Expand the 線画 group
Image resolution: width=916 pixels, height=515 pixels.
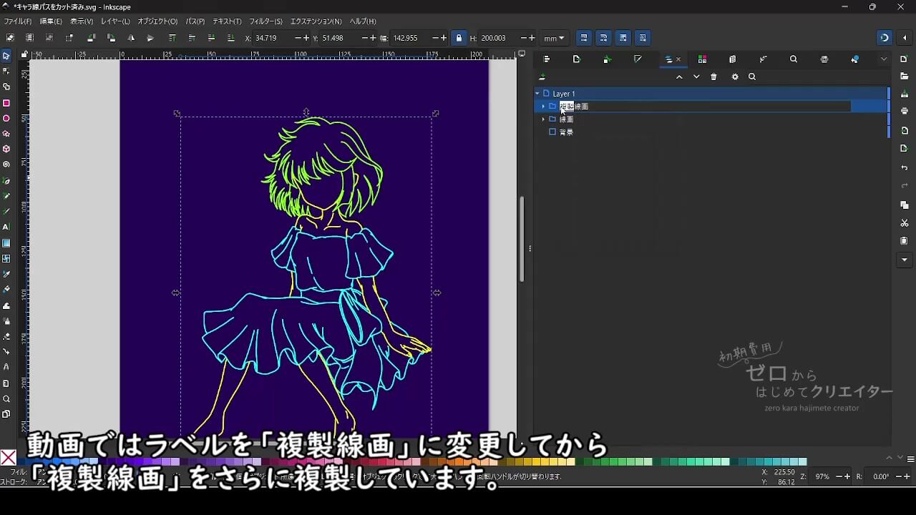543,119
